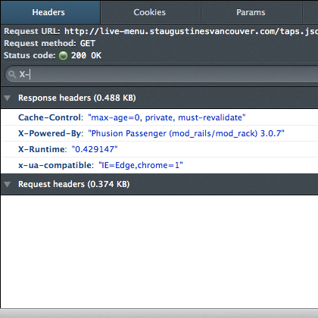Select the Cache-Control header row

[x=160, y=117]
